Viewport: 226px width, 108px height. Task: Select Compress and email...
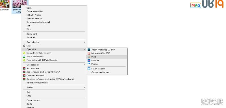(36, 75)
